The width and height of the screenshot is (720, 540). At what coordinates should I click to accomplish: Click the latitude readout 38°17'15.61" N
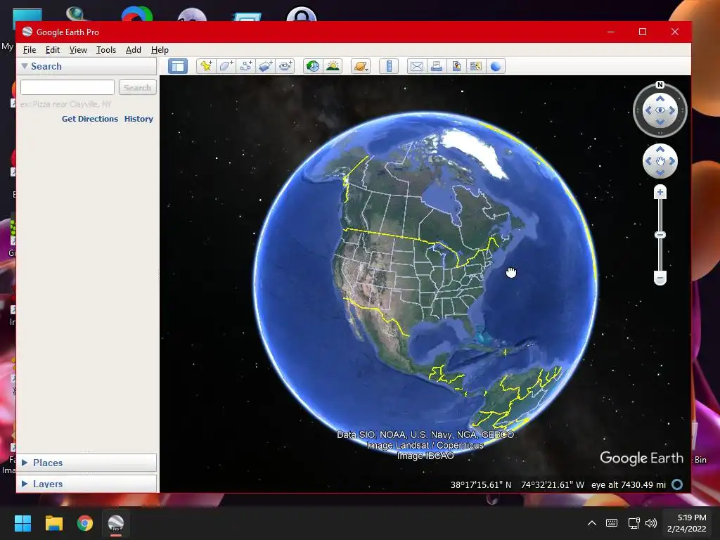tap(481, 485)
